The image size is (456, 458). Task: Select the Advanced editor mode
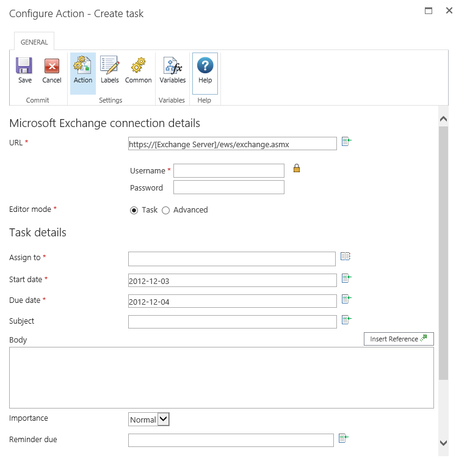point(165,210)
